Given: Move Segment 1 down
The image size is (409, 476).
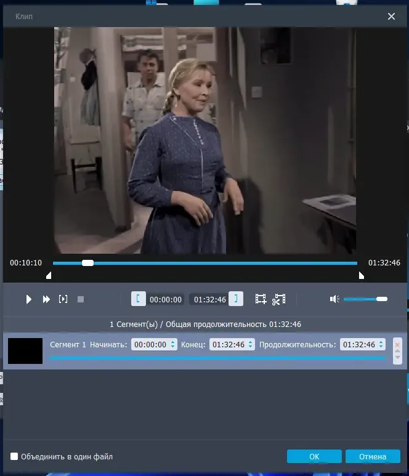Looking at the screenshot, I should (397, 357).
